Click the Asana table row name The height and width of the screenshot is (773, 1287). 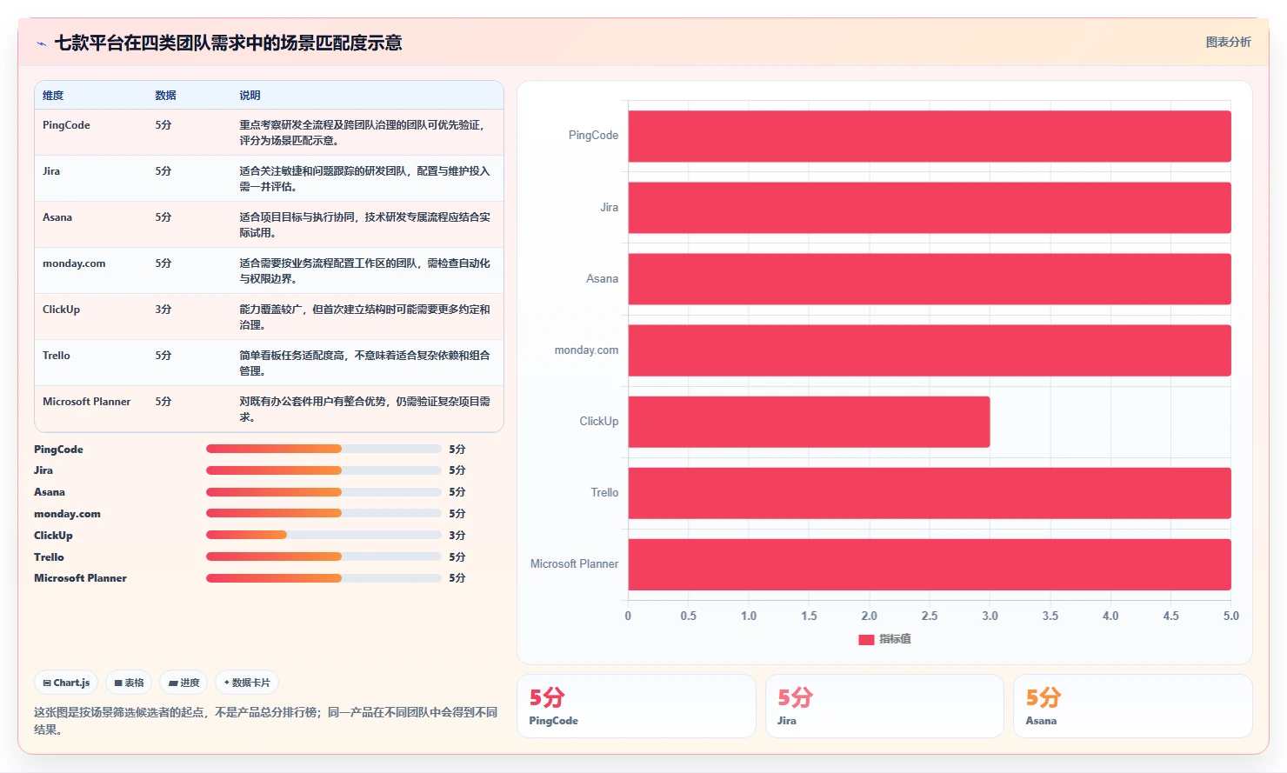tap(57, 217)
